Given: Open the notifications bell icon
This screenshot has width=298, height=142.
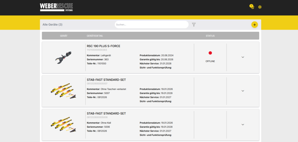Looking at the screenshot, I should coord(252,7).
